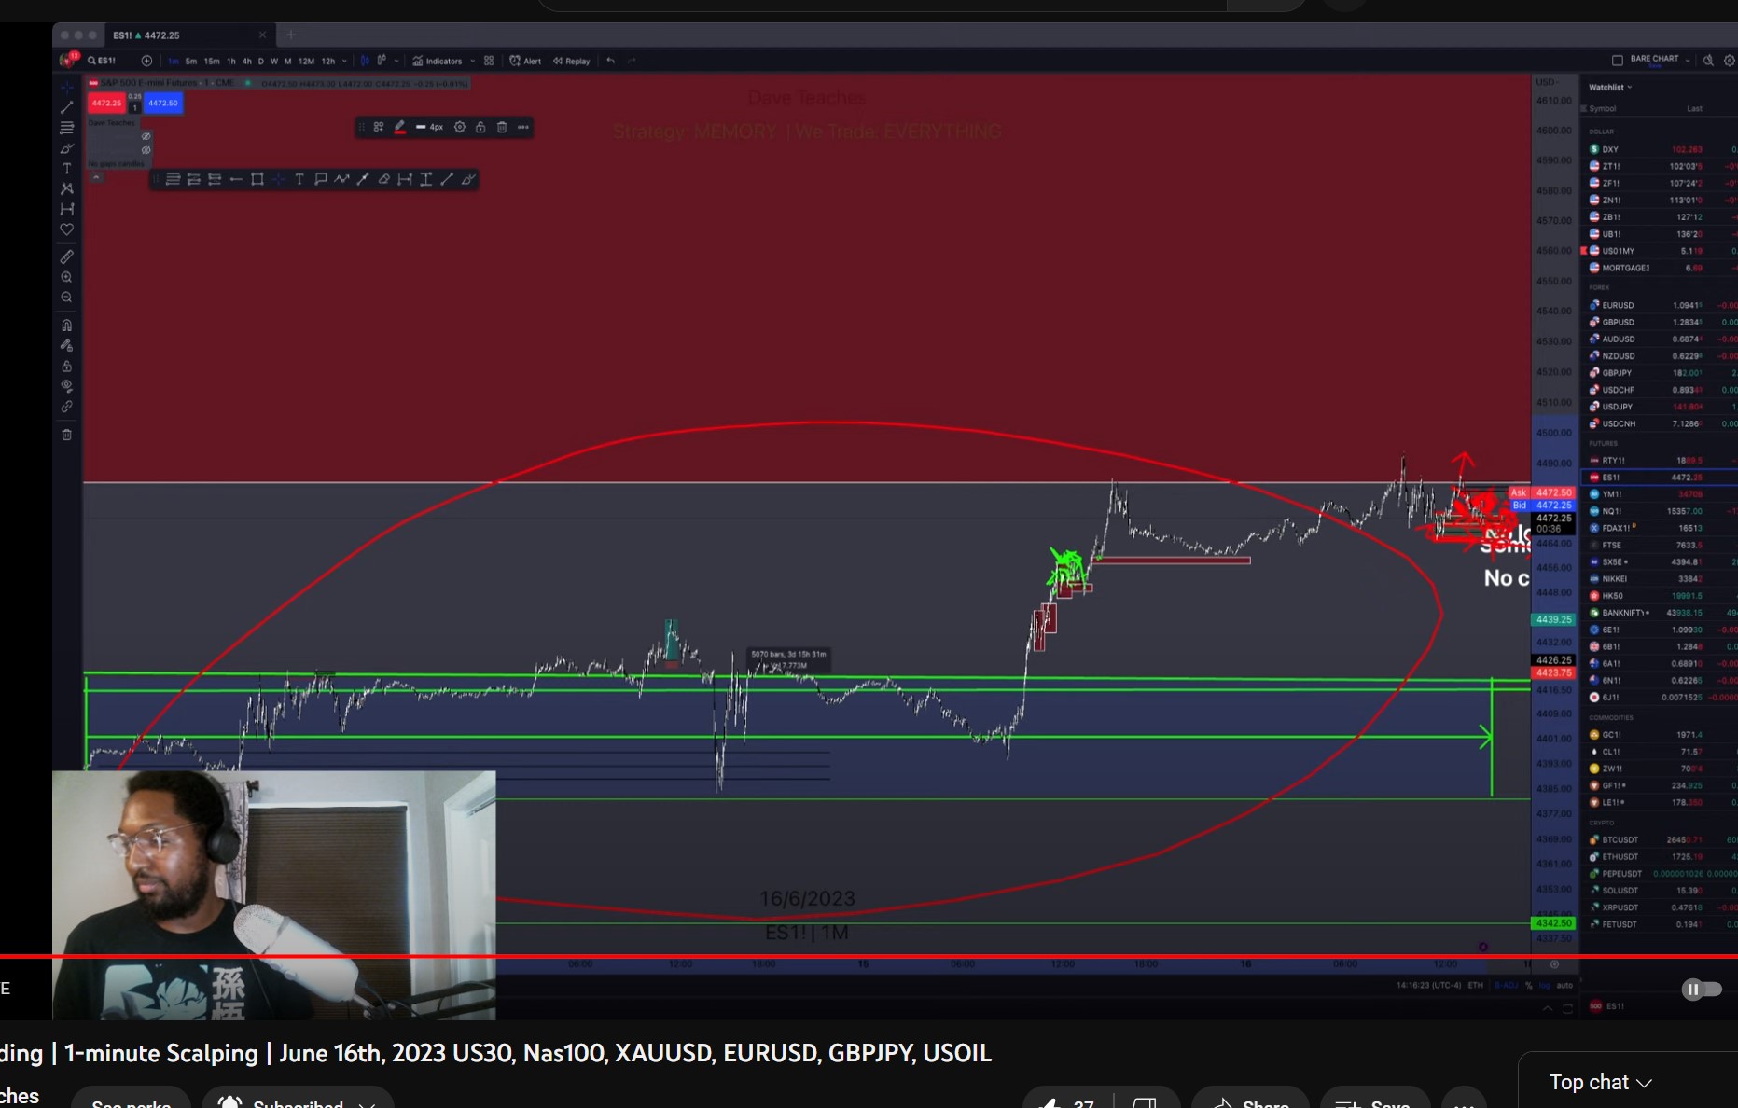
Task: Open a new browser tab with plus
Action: tap(291, 35)
